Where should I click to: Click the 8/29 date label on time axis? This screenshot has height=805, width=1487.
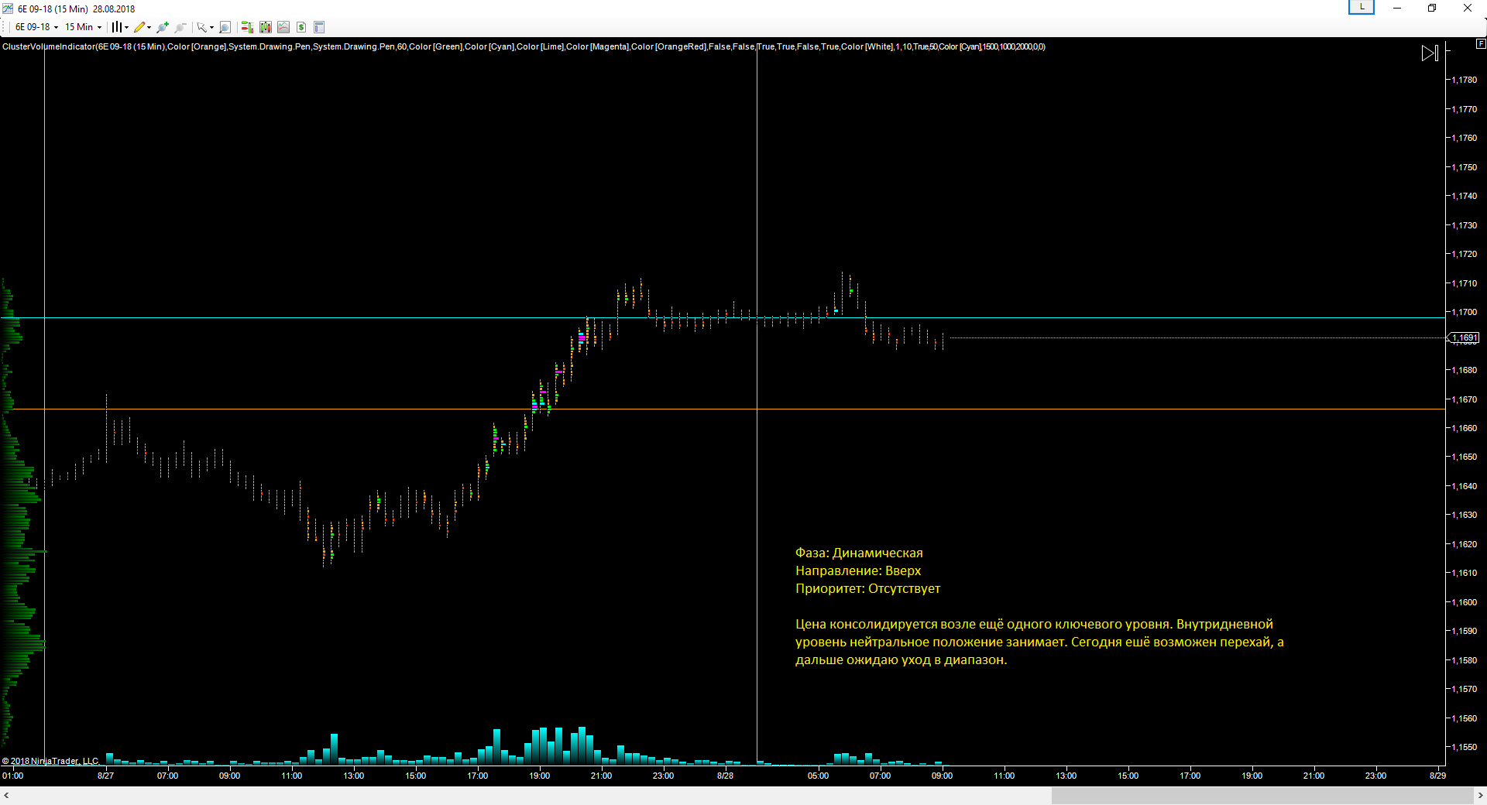1437,776
